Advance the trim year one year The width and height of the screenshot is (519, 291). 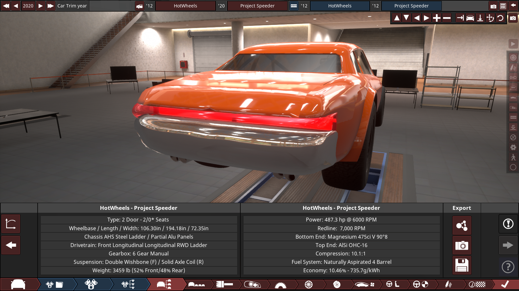[41, 6]
